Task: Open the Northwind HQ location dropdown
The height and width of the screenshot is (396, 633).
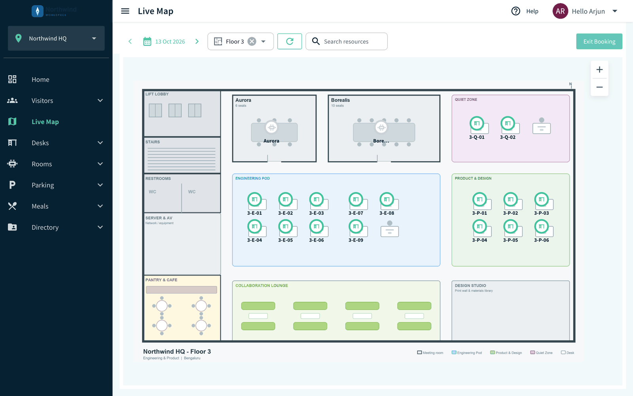Action: tap(56, 38)
